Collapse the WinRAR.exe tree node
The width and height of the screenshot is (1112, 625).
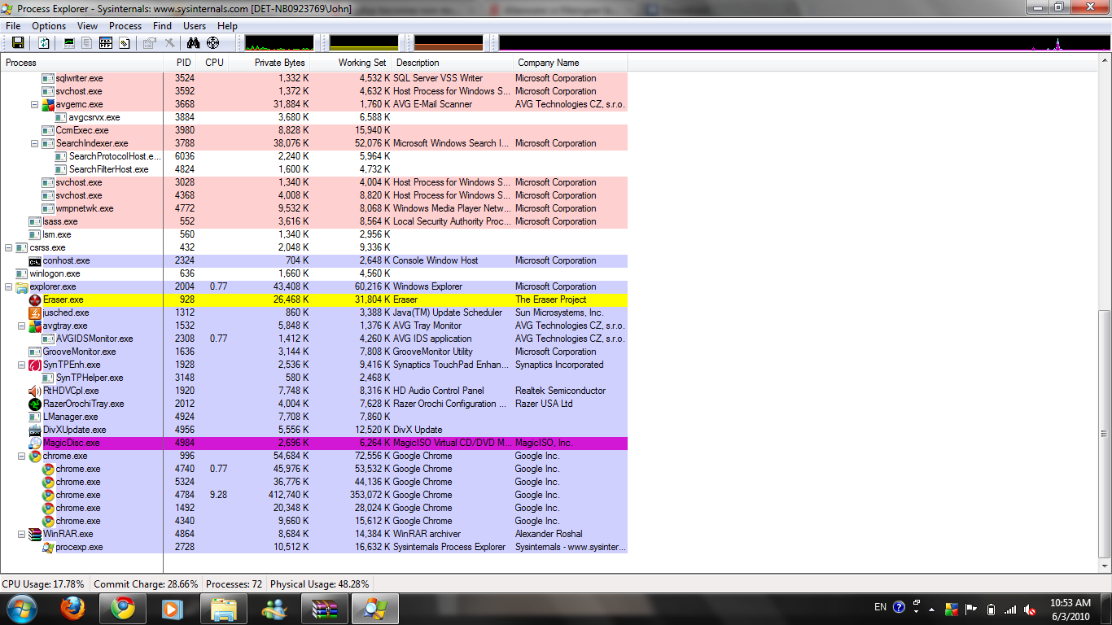(22, 534)
